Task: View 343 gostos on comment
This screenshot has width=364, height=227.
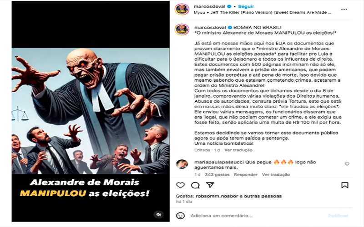Action: (x=217, y=174)
